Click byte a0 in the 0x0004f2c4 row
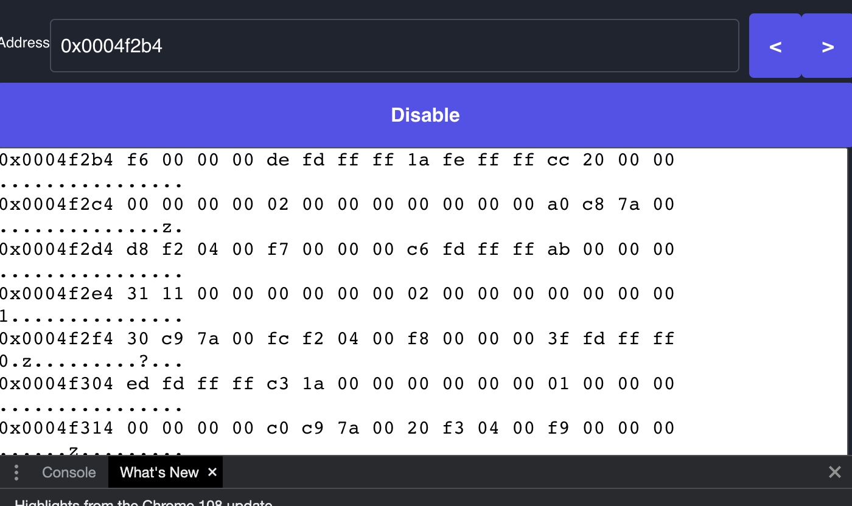This screenshot has width=852, height=506. (559, 204)
